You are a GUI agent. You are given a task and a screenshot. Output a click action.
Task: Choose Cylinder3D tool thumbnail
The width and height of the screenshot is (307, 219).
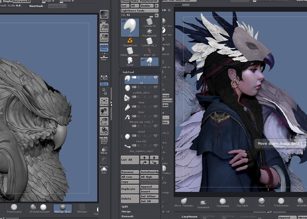tap(149, 23)
